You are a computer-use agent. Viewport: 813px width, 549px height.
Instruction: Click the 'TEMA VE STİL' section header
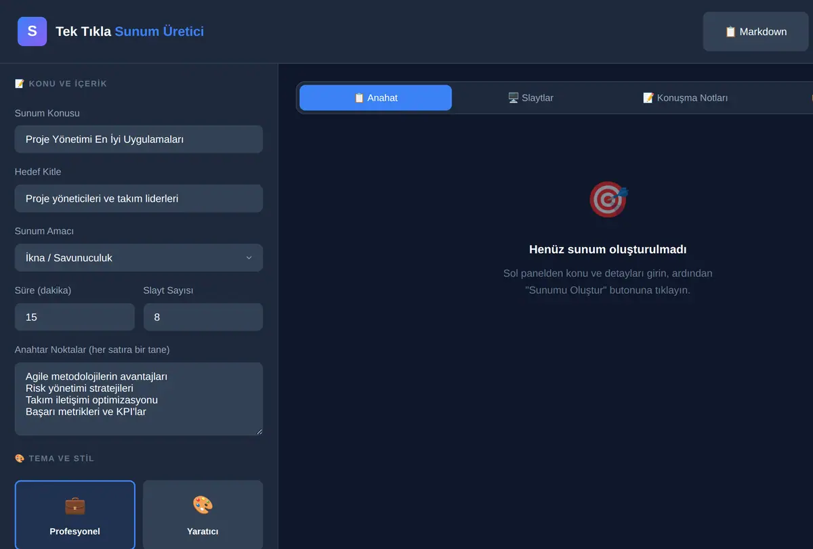tap(55, 458)
